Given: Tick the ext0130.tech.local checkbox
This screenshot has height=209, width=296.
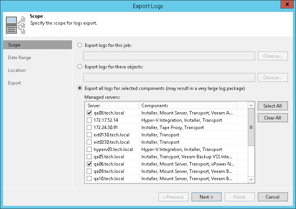Looking at the screenshot, I should click(x=89, y=135).
